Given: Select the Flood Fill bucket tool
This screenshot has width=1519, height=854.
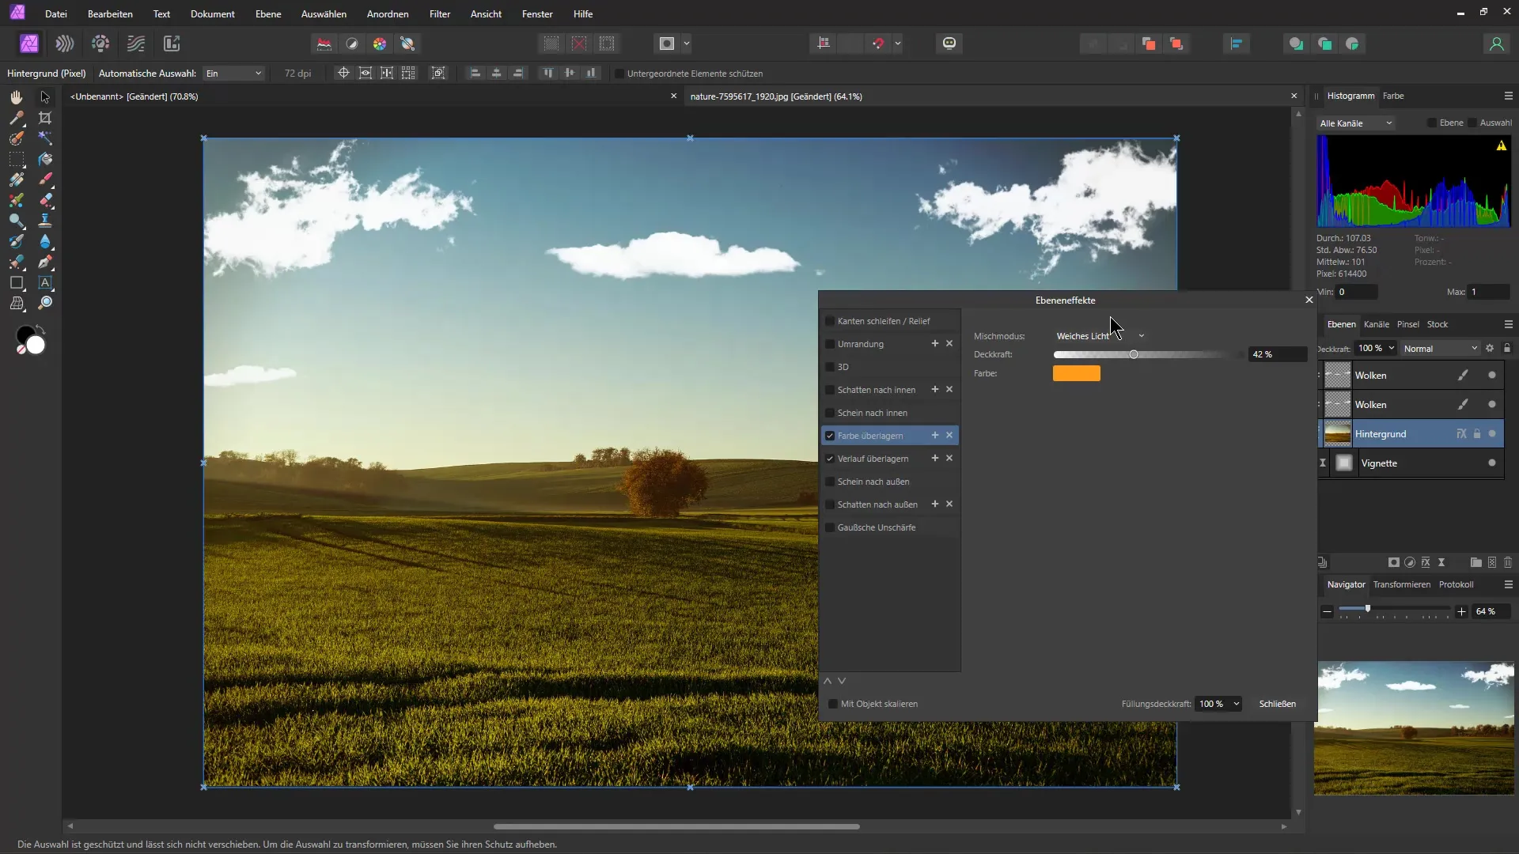Looking at the screenshot, I should [45, 159].
